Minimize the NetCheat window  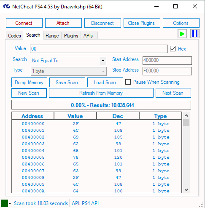[156, 6]
